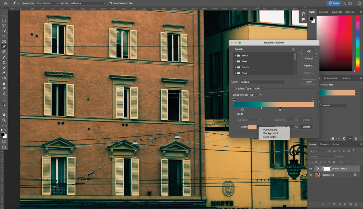This screenshot has height=209, width=363.
Task: Hide the Background layer
Action: click(311, 175)
